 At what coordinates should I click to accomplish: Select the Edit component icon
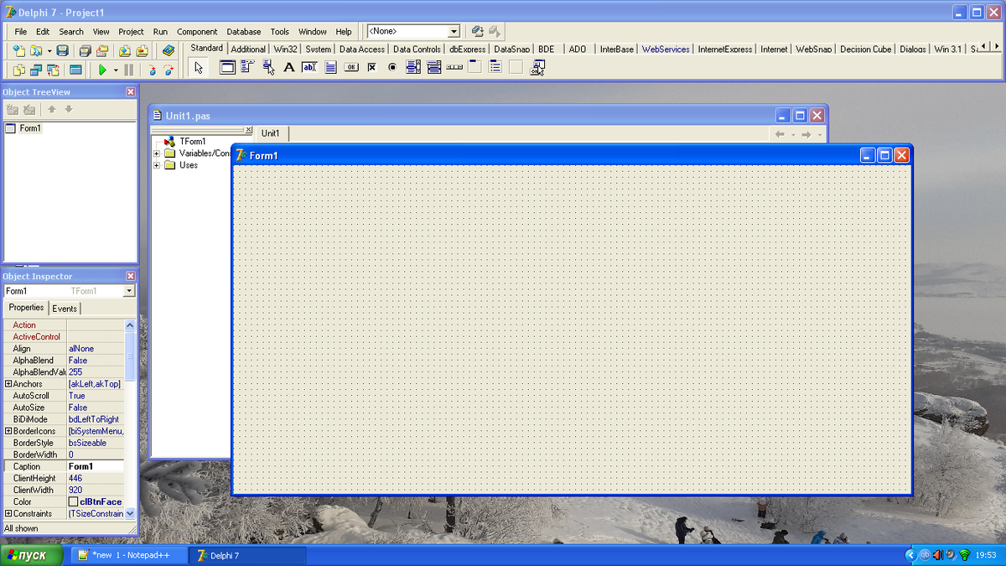[x=309, y=67]
